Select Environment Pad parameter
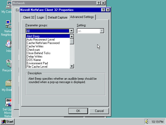The width and height of the screenshot is (166, 125). click(x=48, y=63)
